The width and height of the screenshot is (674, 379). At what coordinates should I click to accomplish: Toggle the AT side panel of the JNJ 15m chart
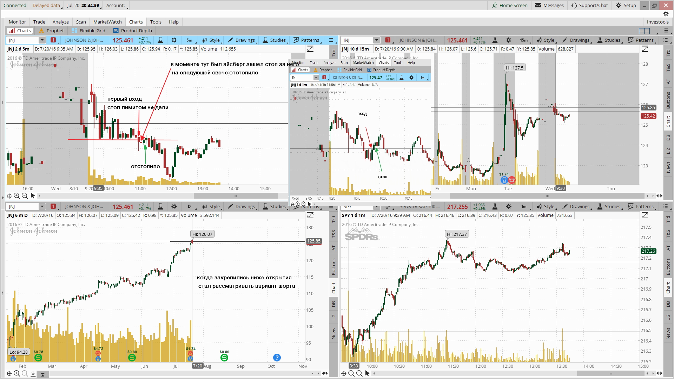coord(668,82)
